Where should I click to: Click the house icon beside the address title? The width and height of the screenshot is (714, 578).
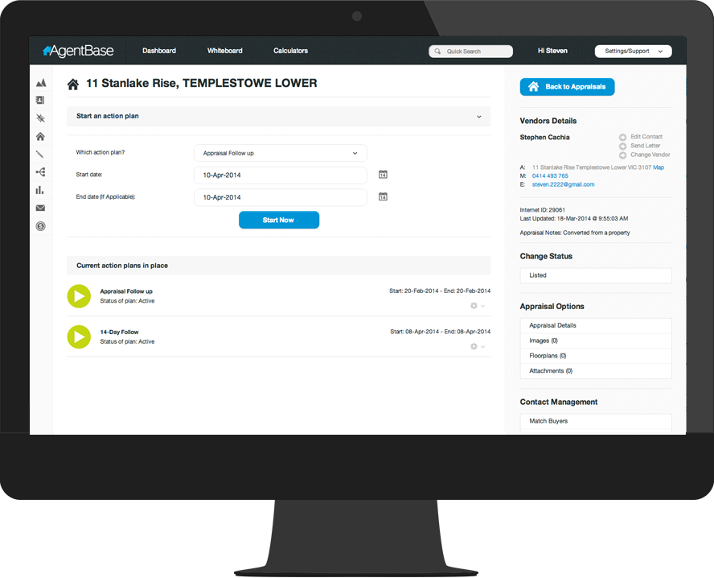point(73,85)
